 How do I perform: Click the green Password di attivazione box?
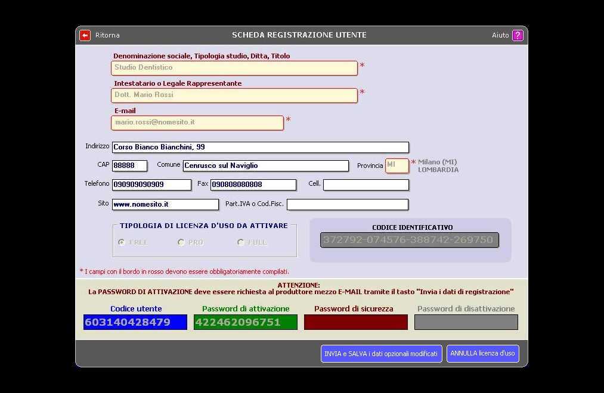point(246,322)
